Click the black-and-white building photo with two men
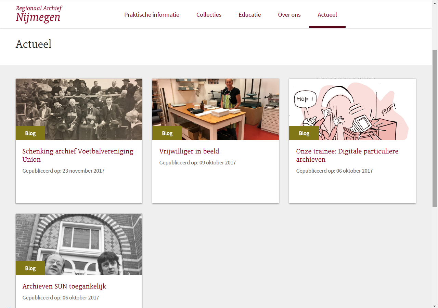The width and height of the screenshot is (438, 308). 79,244
